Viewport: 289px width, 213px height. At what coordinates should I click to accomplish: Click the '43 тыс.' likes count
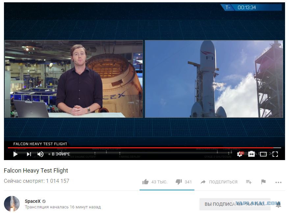click(x=159, y=182)
